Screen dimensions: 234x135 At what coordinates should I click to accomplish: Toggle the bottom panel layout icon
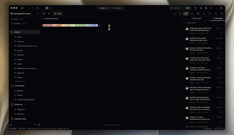tap(195, 8)
